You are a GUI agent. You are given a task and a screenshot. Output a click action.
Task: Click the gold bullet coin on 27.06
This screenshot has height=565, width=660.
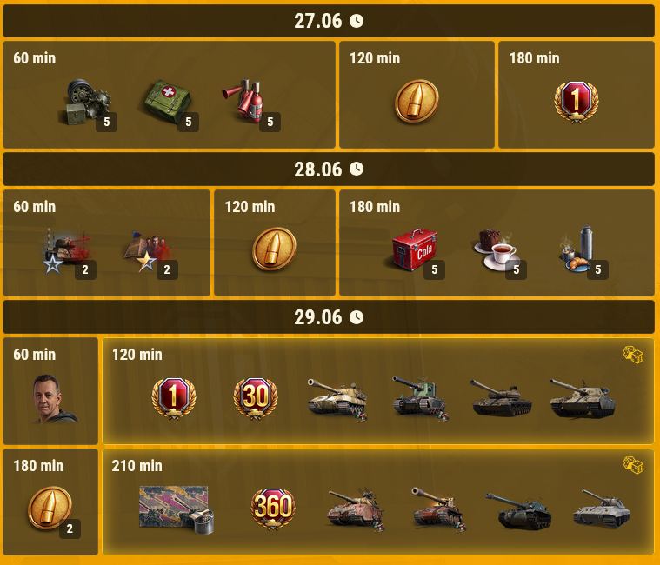[417, 101]
